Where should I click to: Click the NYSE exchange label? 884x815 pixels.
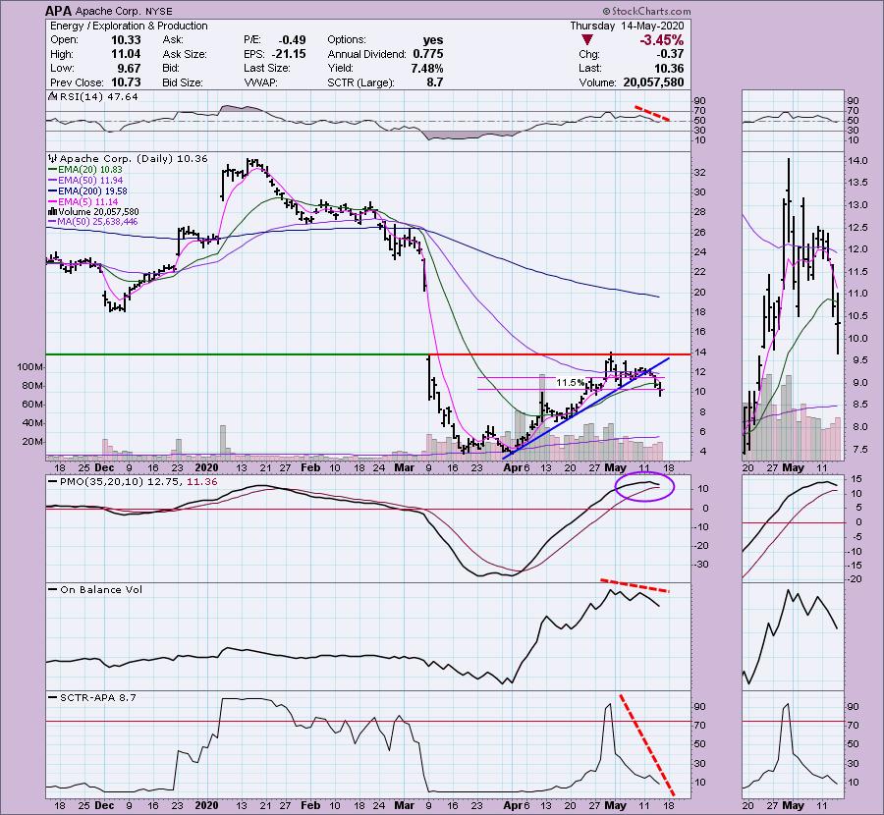click(x=159, y=11)
